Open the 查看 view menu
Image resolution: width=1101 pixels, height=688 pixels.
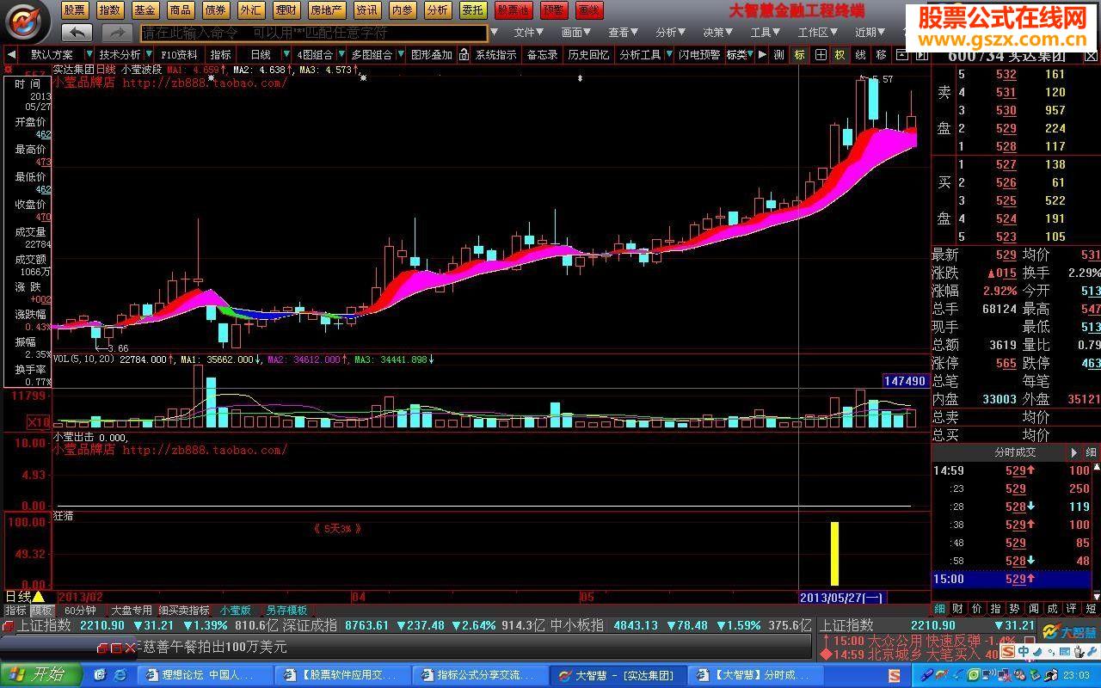pos(624,33)
